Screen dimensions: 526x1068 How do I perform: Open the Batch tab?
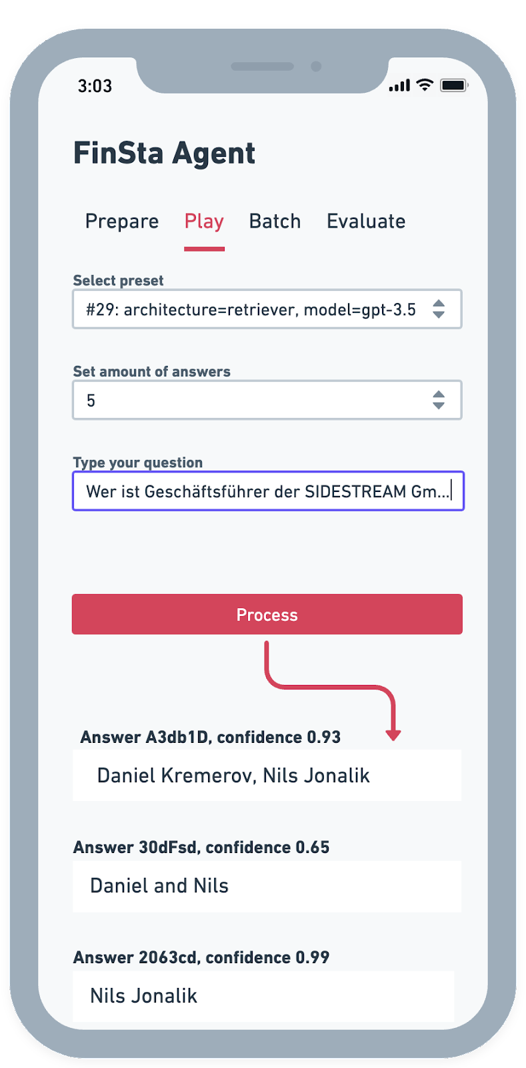click(275, 222)
